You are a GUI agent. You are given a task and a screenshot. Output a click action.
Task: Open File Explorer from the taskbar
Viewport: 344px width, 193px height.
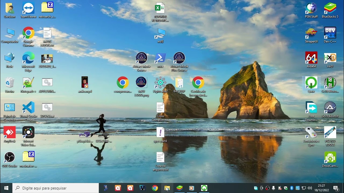point(167,188)
